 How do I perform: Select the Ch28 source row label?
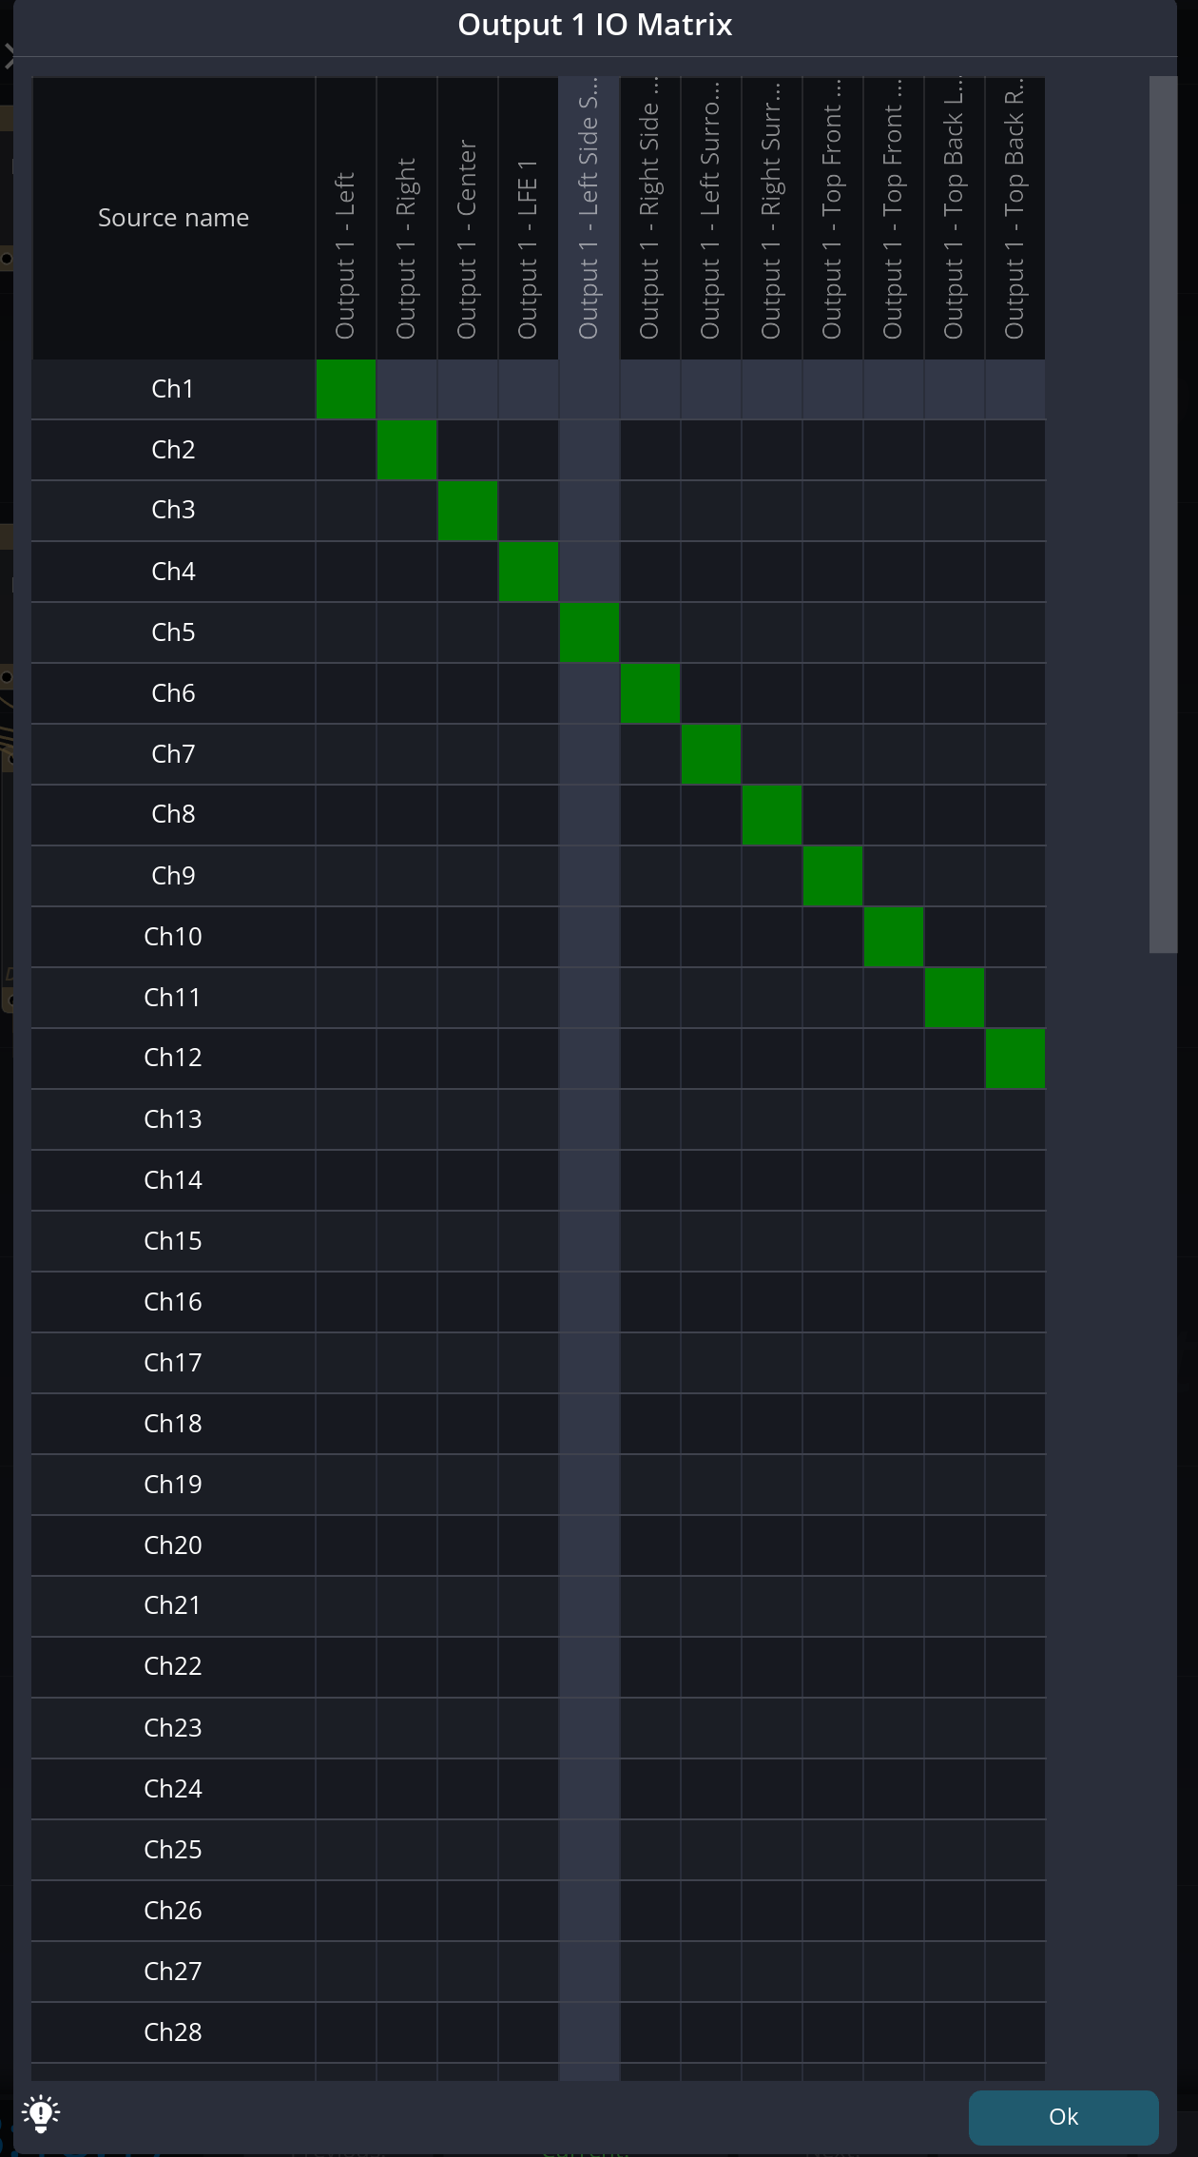point(173,2032)
